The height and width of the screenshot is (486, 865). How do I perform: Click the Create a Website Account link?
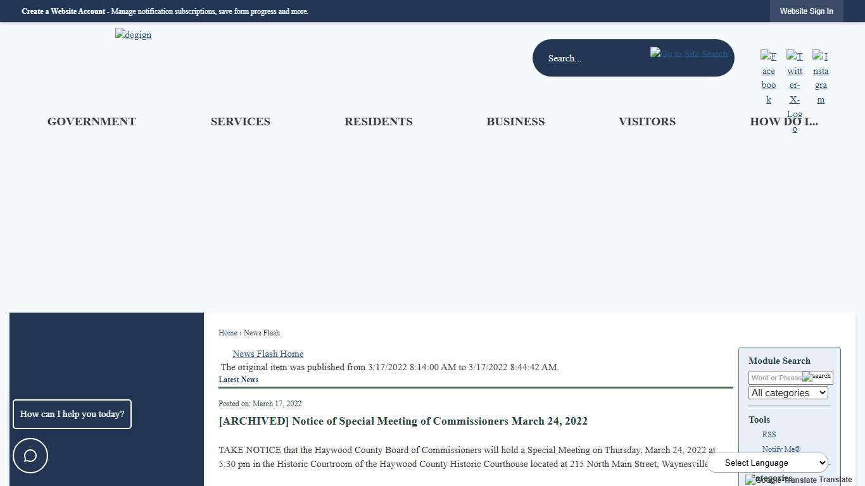[63, 11]
